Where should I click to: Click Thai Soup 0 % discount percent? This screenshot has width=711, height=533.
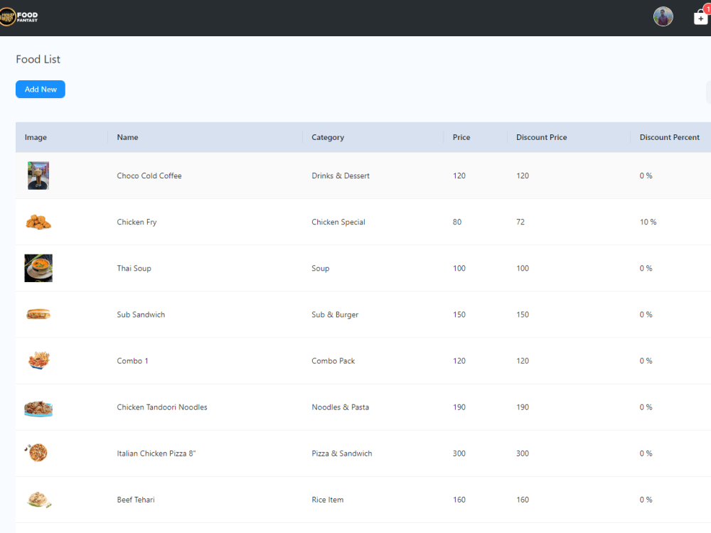point(646,269)
